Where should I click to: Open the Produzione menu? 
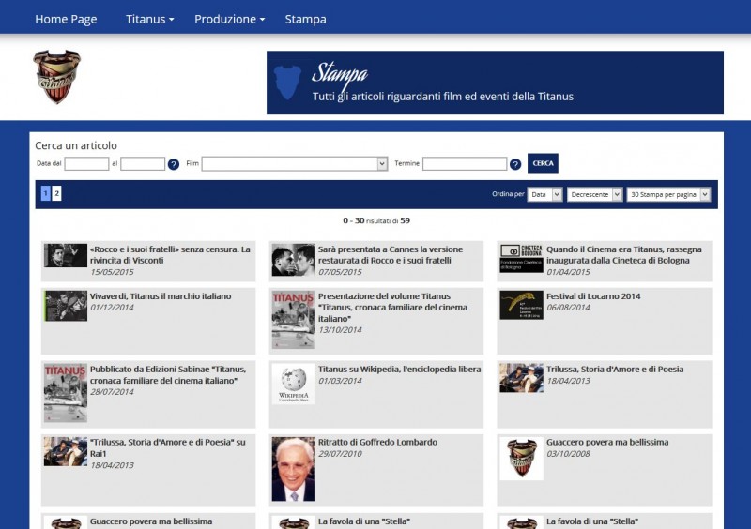coord(229,19)
